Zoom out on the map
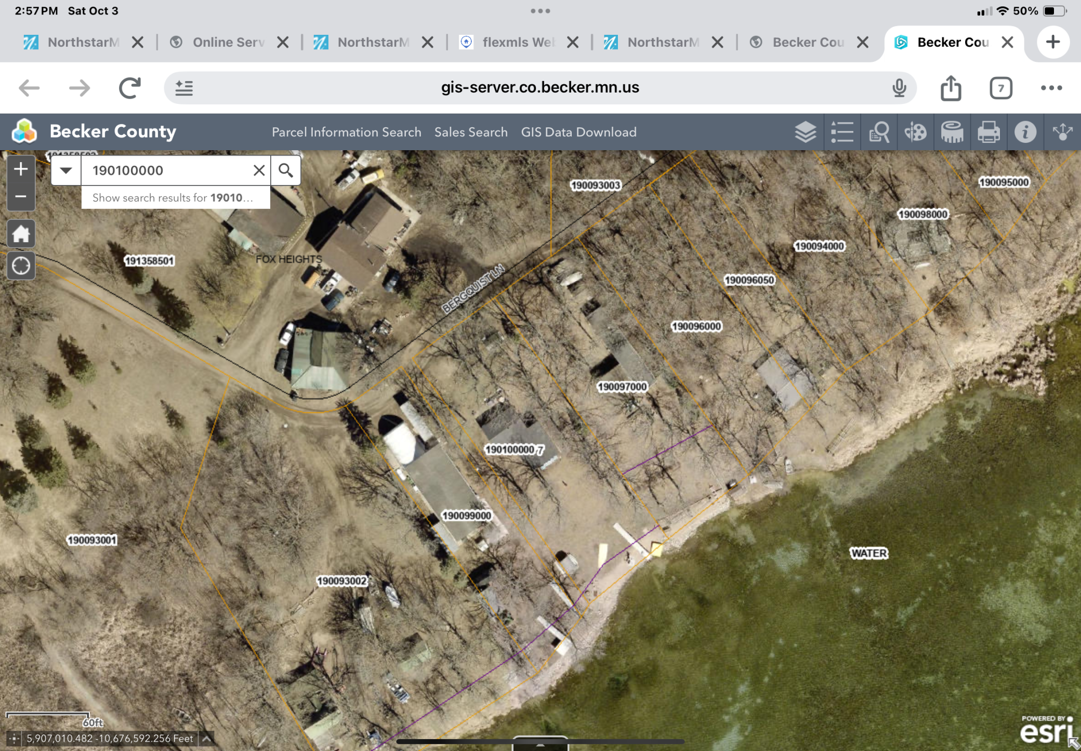 coord(21,197)
